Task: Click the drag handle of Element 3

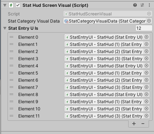Action: click(11, 58)
